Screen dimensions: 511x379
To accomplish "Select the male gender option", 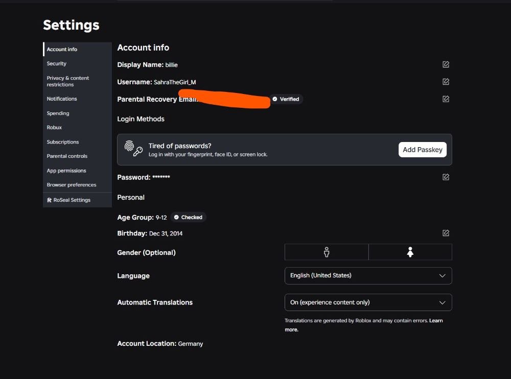I will 327,252.
